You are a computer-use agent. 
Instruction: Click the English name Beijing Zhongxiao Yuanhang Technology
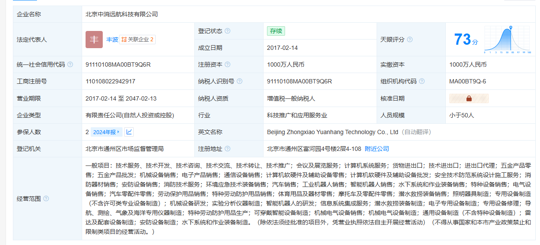(x=332, y=132)
